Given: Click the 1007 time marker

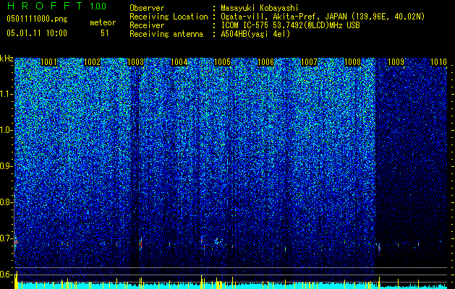Looking at the screenshot, I should (310, 62).
